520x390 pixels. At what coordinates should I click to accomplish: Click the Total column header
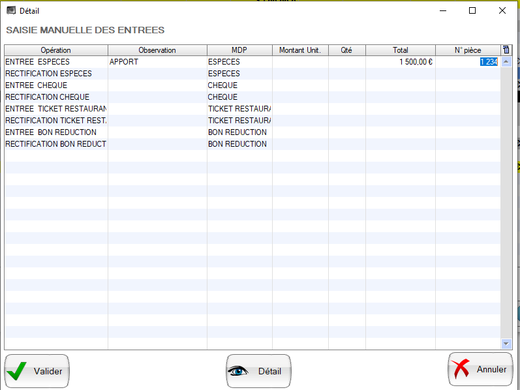coord(400,50)
